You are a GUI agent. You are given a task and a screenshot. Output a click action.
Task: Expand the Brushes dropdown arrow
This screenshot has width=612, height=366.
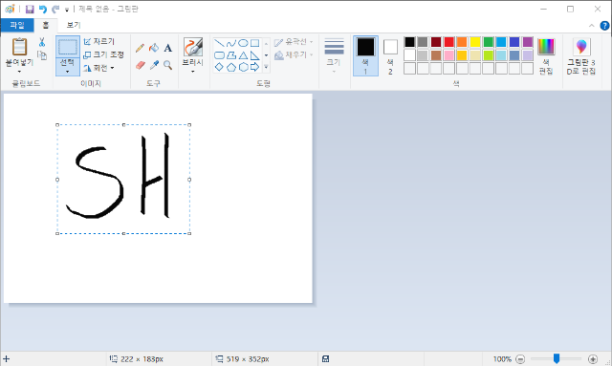coord(193,72)
